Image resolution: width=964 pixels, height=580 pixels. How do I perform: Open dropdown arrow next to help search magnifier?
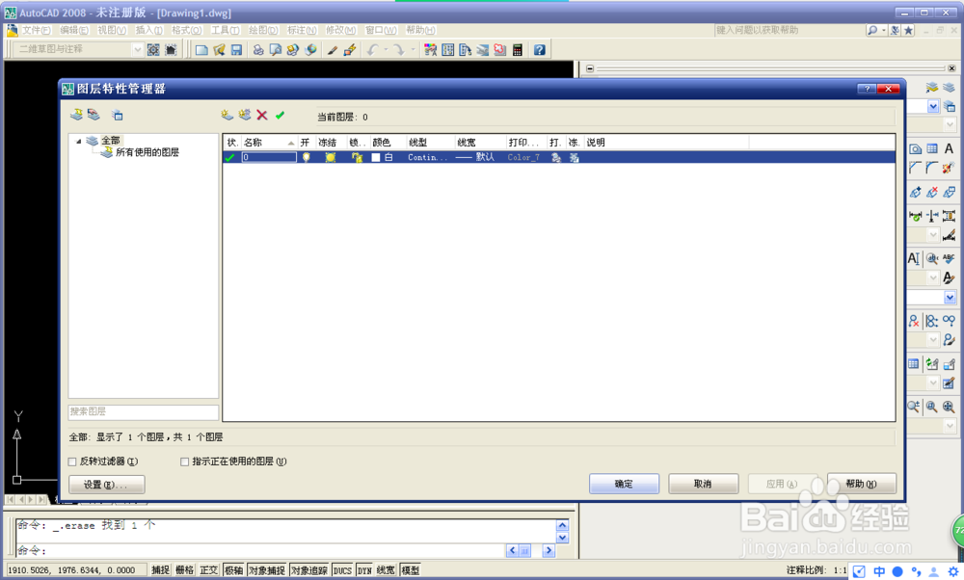[x=883, y=30]
